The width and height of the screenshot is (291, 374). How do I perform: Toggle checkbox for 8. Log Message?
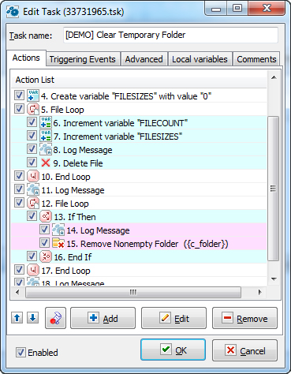(32, 149)
